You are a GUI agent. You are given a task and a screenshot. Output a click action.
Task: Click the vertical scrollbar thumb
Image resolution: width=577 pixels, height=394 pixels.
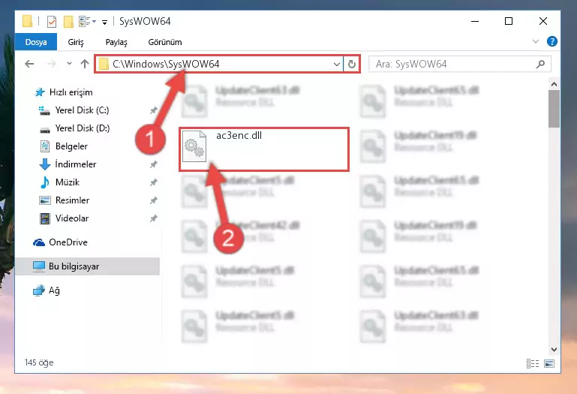click(x=554, y=109)
